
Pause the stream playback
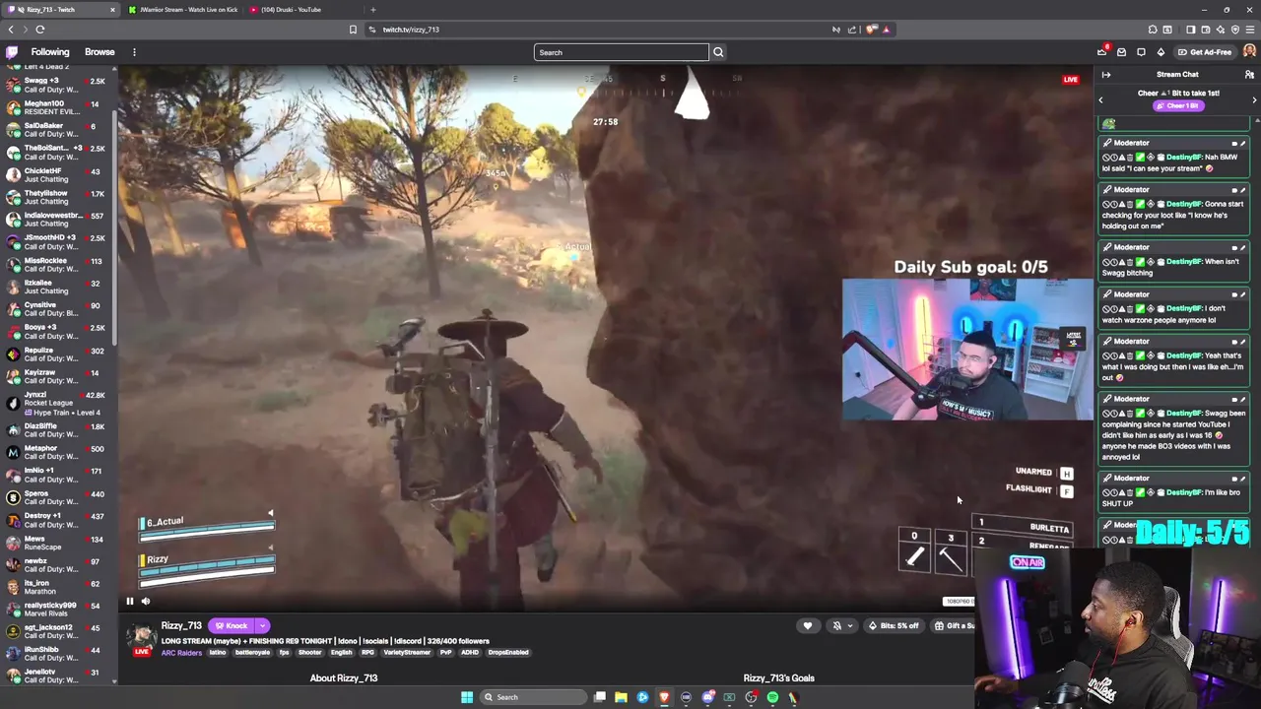tap(129, 601)
